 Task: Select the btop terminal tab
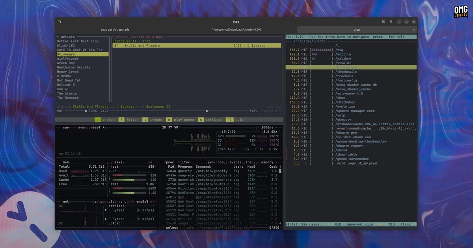356,29
